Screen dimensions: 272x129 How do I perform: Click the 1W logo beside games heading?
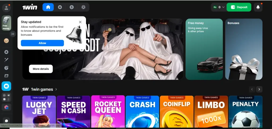(x=25, y=90)
